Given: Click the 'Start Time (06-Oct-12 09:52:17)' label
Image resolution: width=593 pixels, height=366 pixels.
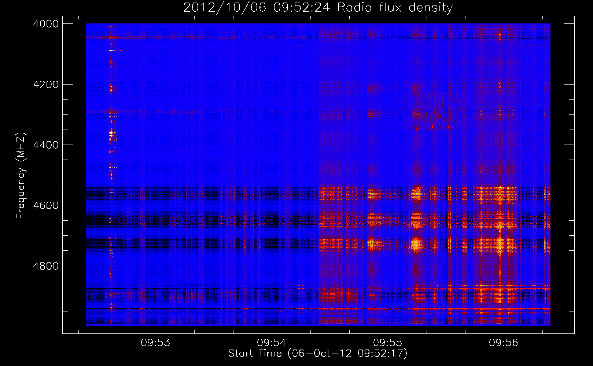Looking at the screenshot, I should pos(318,354).
